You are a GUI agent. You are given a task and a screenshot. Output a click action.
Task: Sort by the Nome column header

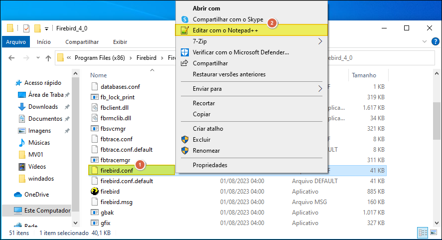[x=98, y=75]
